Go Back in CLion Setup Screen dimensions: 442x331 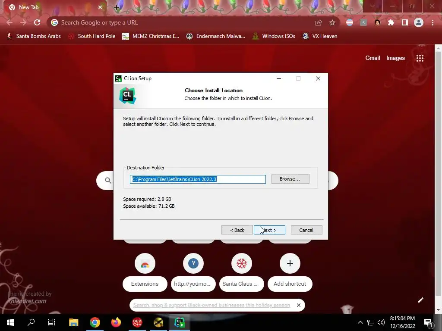pyautogui.click(x=237, y=230)
